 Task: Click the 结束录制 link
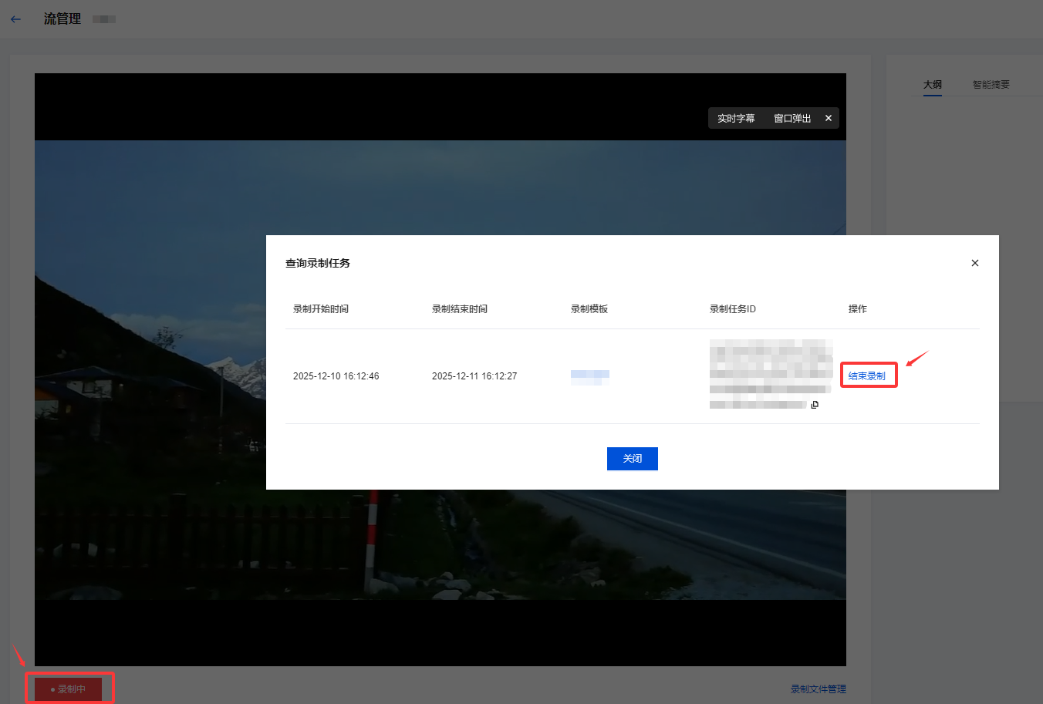867,376
